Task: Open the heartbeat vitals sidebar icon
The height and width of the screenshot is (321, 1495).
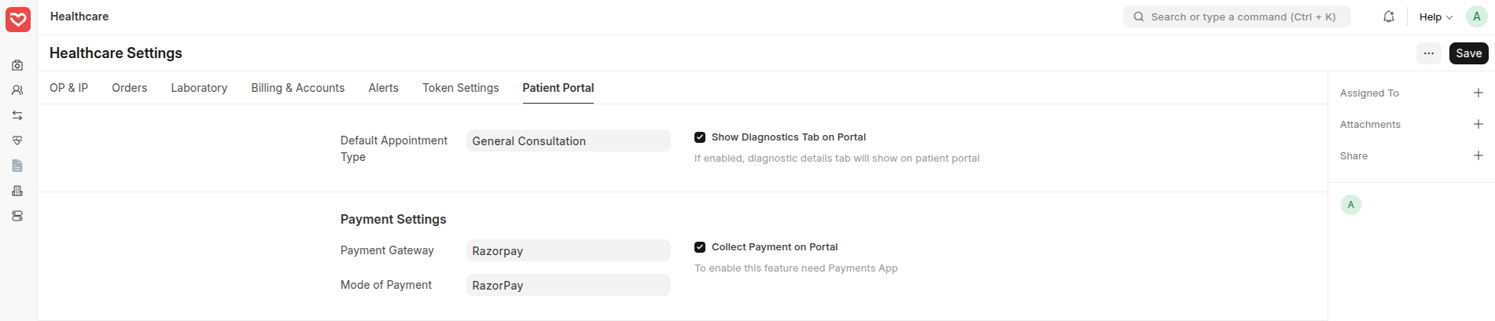Action: [x=17, y=140]
